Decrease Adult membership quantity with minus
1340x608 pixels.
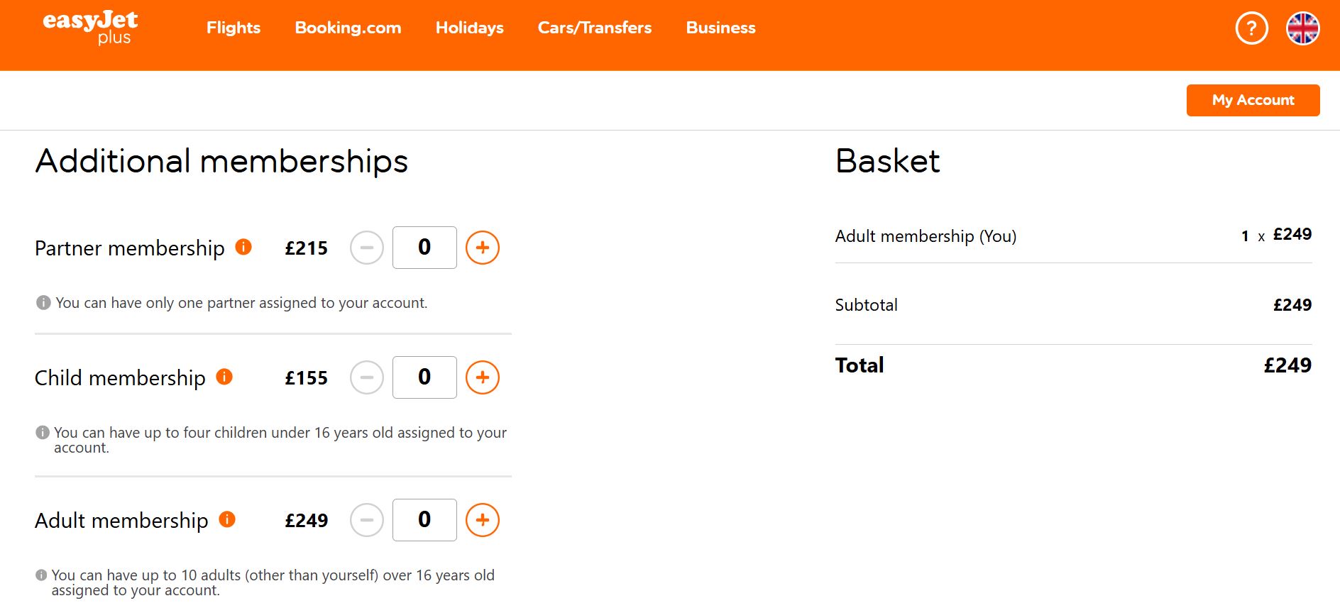(x=367, y=520)
